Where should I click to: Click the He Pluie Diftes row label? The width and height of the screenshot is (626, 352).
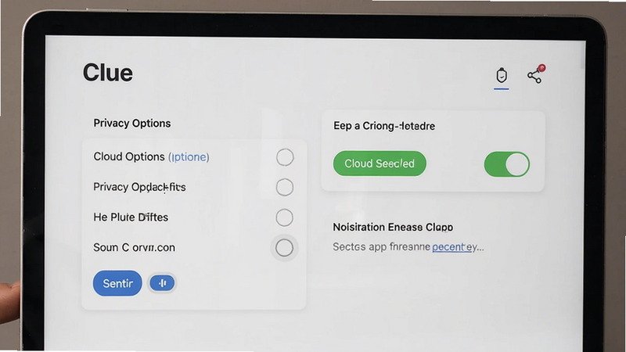(x=131, y=217)
